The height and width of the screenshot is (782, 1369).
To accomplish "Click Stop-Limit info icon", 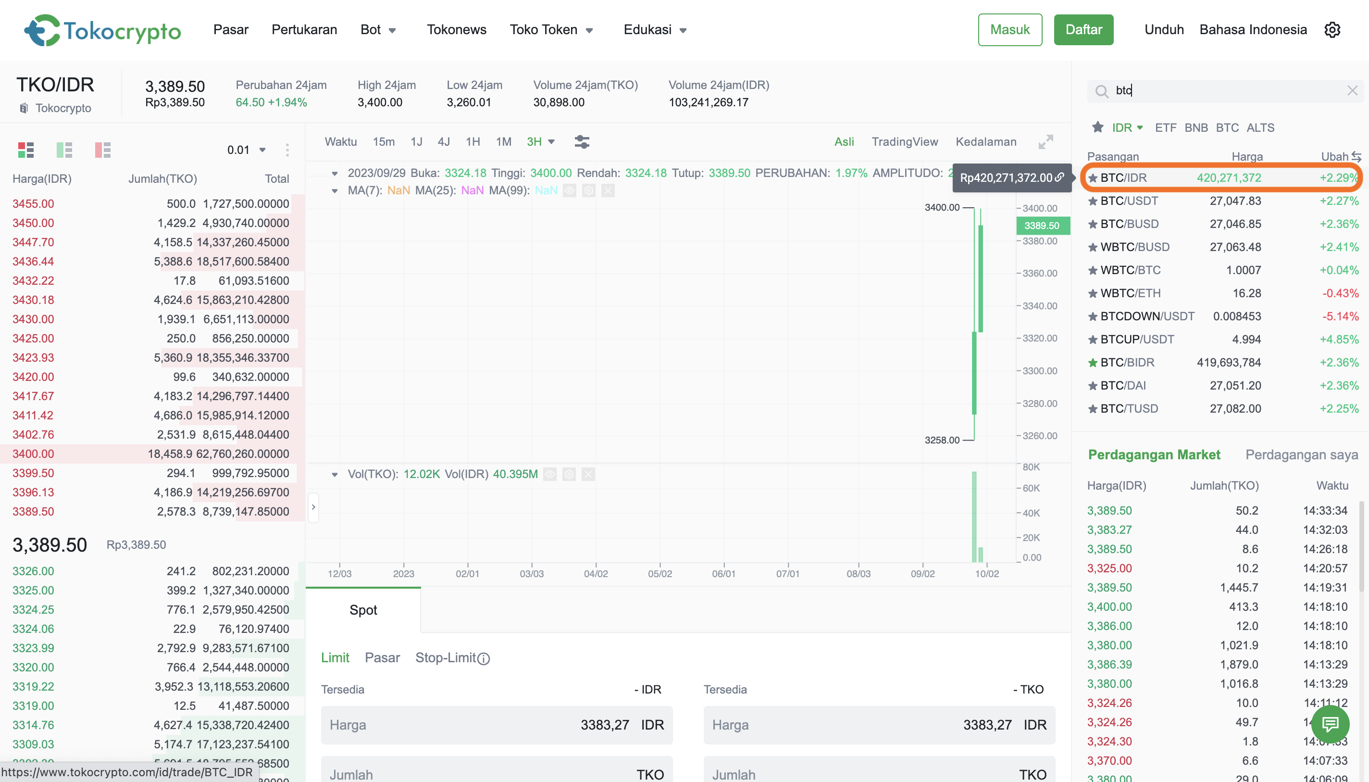I will pyautogui.click(x=484, y=658).
